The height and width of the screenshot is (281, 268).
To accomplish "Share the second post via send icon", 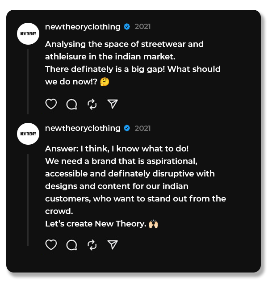I will click(x=113, y=245).
